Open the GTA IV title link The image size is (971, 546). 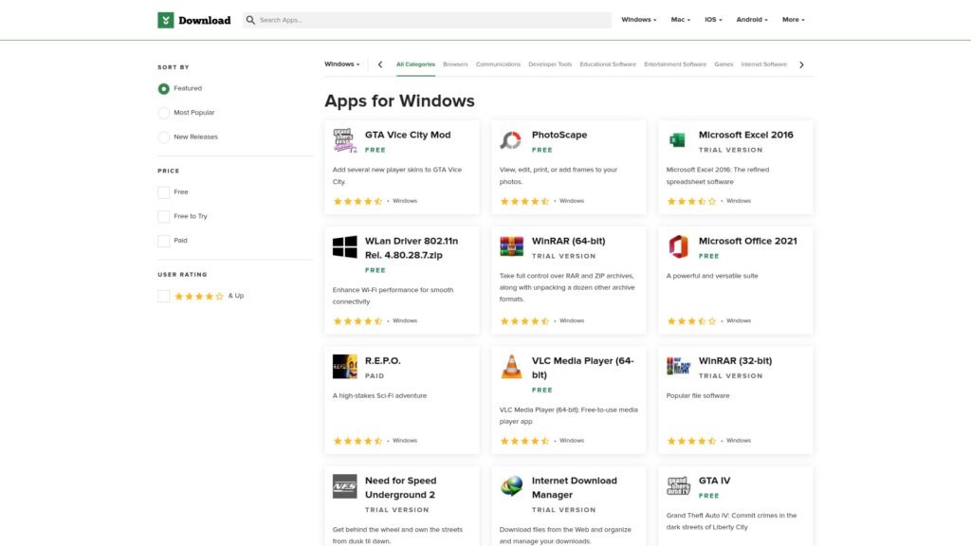click(x=714, y=481)
